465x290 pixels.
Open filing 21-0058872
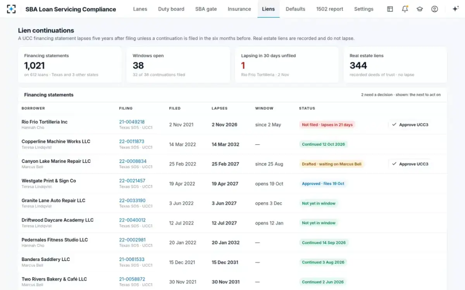132,279
